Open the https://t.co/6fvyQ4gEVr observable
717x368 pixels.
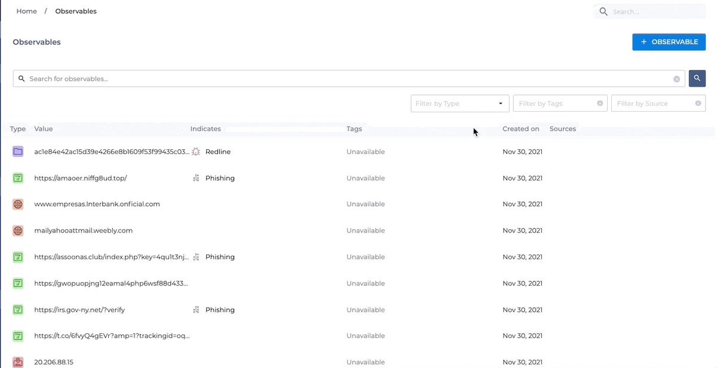pyautogui.click(x=112, y=336)
